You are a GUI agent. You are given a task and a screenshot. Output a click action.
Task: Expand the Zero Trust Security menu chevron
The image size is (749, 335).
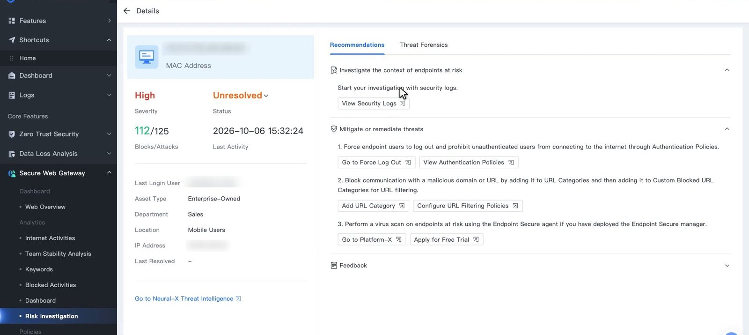click(x=109, y=134)
